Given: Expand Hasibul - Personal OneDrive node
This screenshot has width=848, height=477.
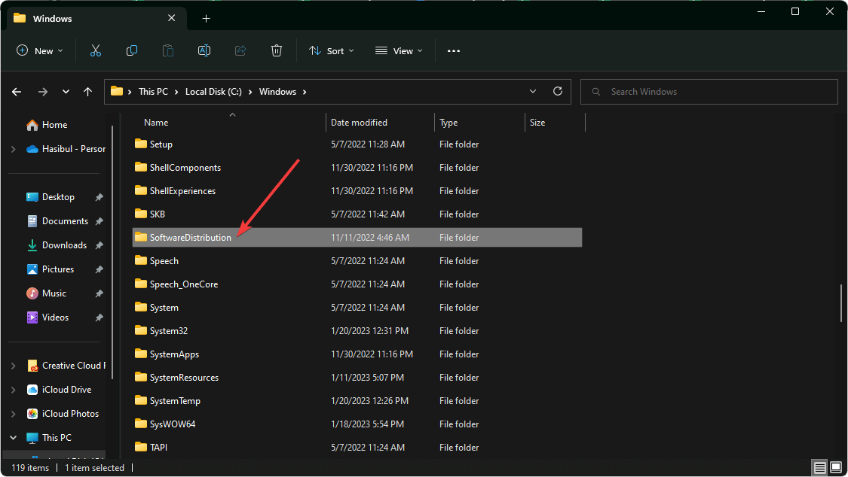Looking at the screenshot, I should tap(14, 149).
